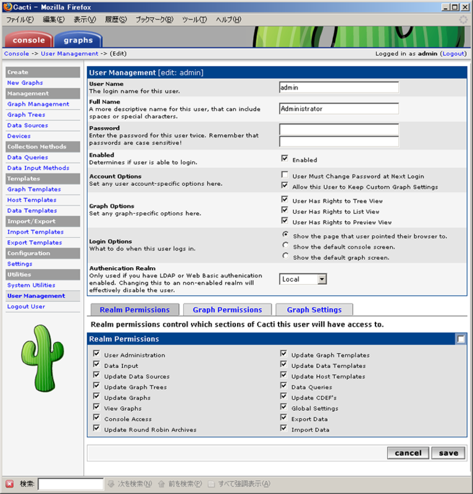The width and height of the screenshot is (473, 494).
Task: Click the User Name input field
Action: coord(339,87)
